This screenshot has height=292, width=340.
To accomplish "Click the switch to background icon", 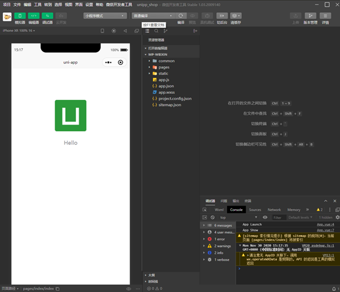I will pyautogui.click(x=222, y=16).
